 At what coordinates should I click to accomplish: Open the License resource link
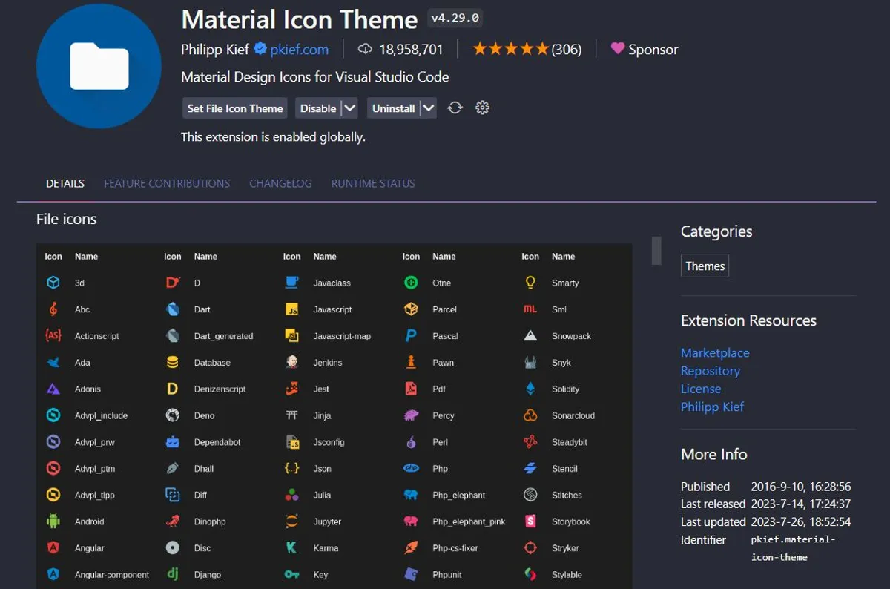[x=701, y=389]
